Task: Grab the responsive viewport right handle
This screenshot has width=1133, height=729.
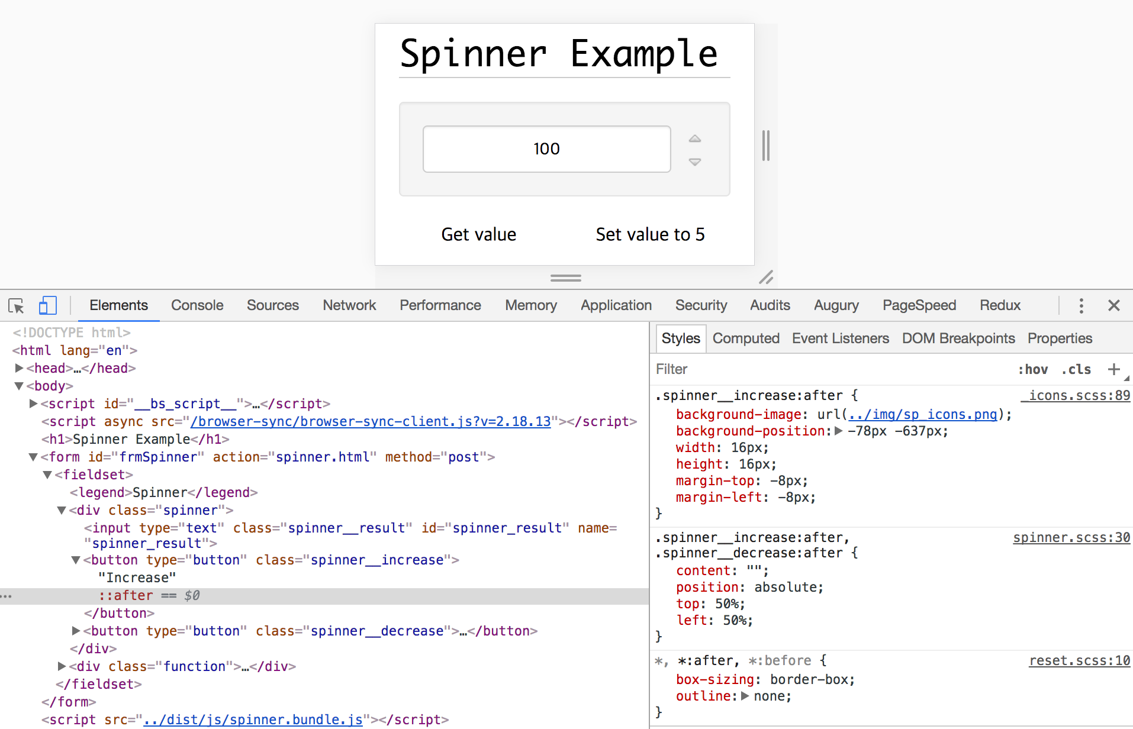Action: tap(766, 146)
